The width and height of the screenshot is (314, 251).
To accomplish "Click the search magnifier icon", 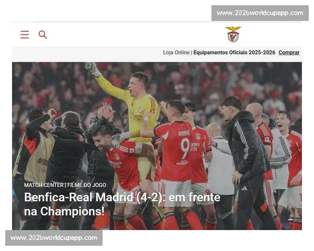I will (x=43, y=35).
